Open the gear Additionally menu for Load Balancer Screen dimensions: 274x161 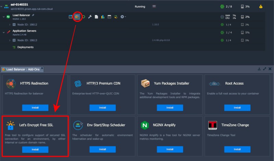tap(123, 17)
